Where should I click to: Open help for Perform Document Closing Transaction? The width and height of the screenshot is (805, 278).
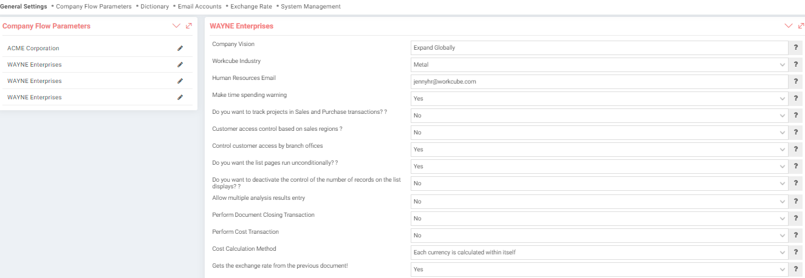pyautogui.click(x=796, y=219)
